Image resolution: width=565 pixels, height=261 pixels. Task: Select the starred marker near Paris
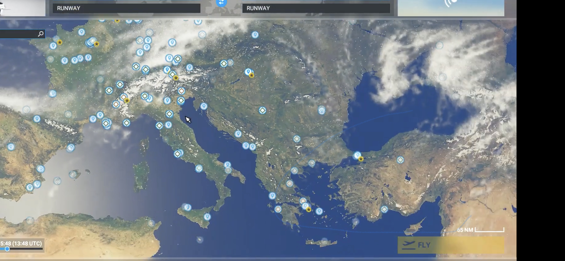pos(96,44)
